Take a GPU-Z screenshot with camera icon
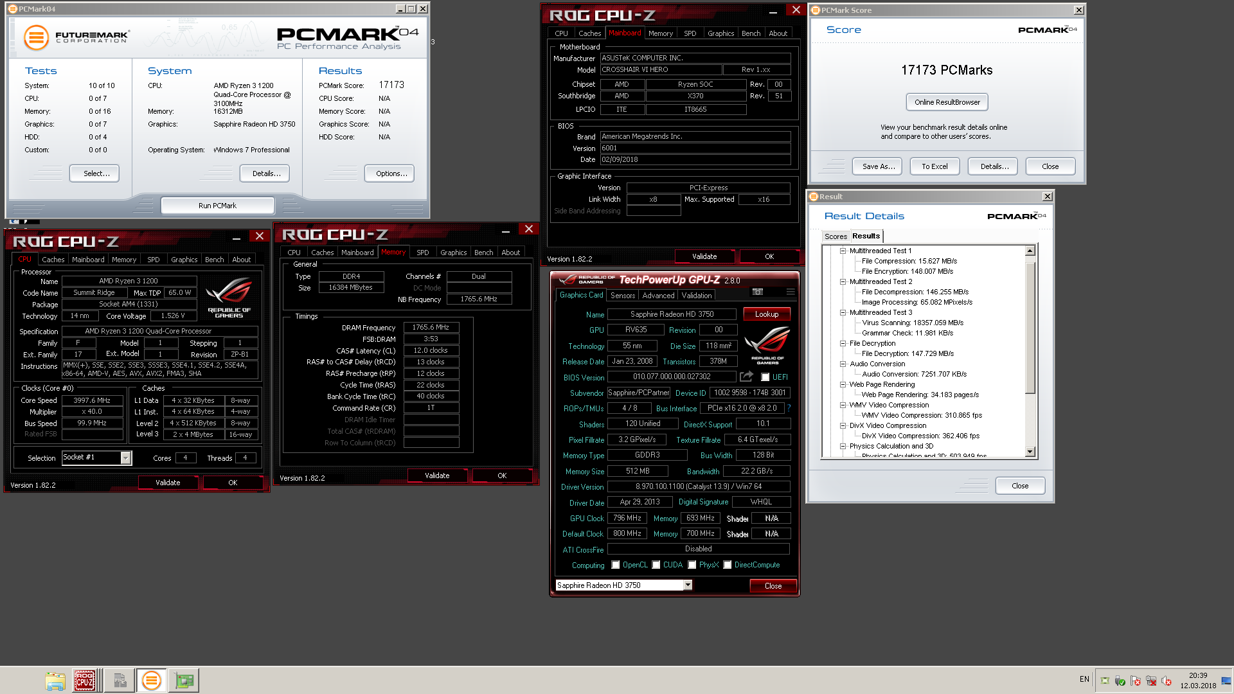 click(x=758, y=292)
